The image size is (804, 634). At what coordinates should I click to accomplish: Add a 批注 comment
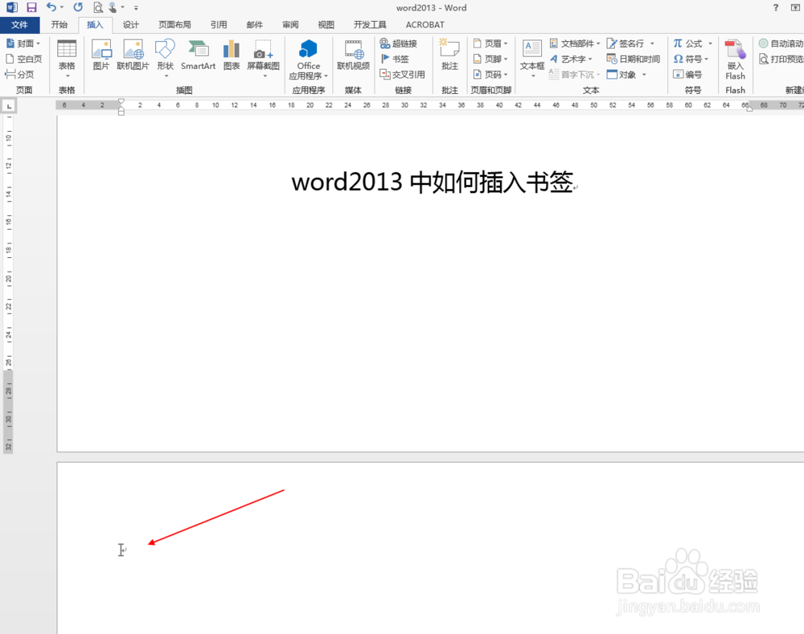449,55
